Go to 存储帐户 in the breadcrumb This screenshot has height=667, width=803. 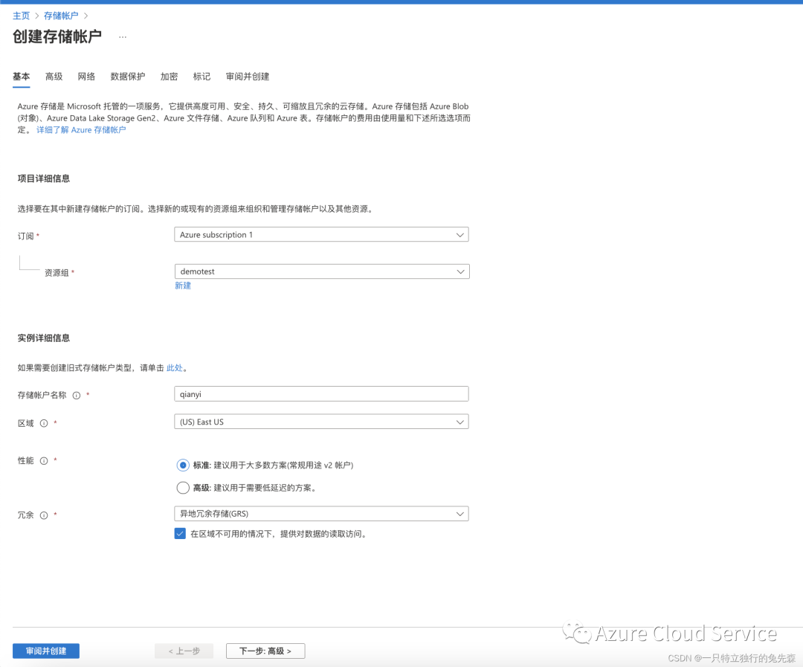coord(61,16)
